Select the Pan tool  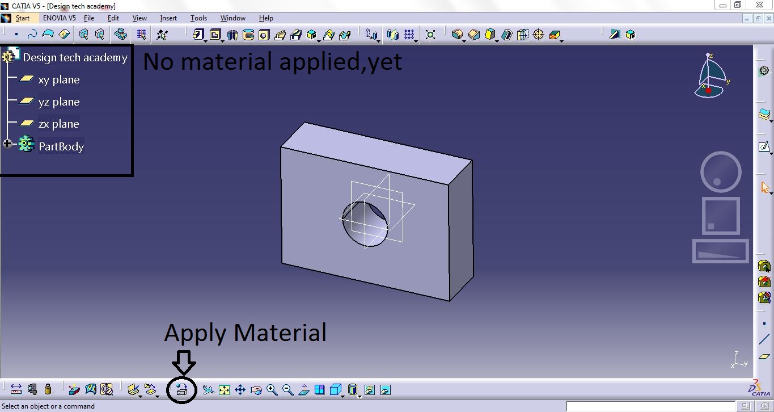pos(240,390)
